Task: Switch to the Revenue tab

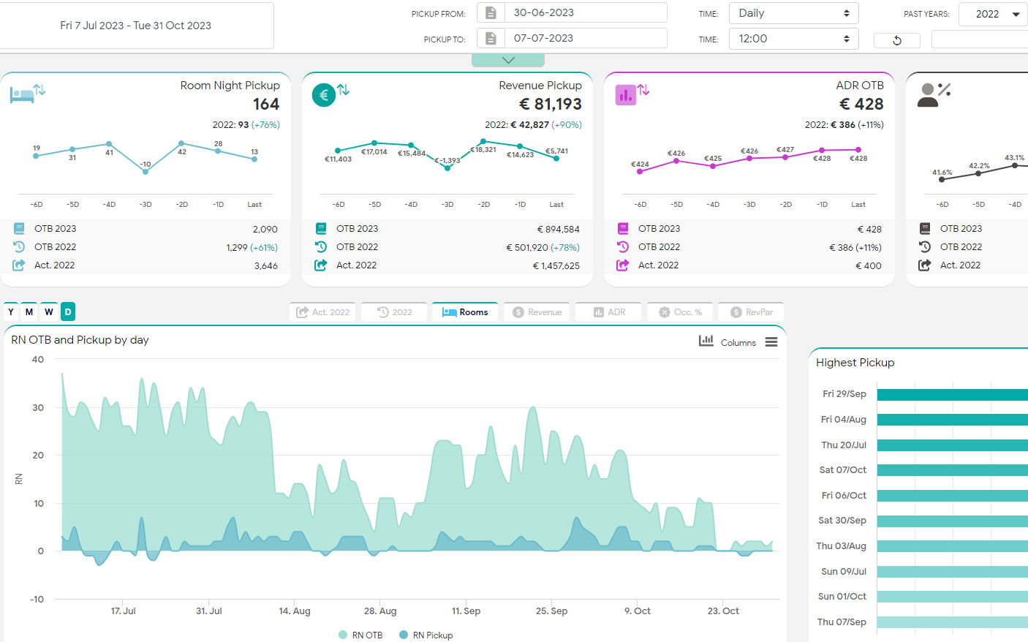Action: coord(537,312)
